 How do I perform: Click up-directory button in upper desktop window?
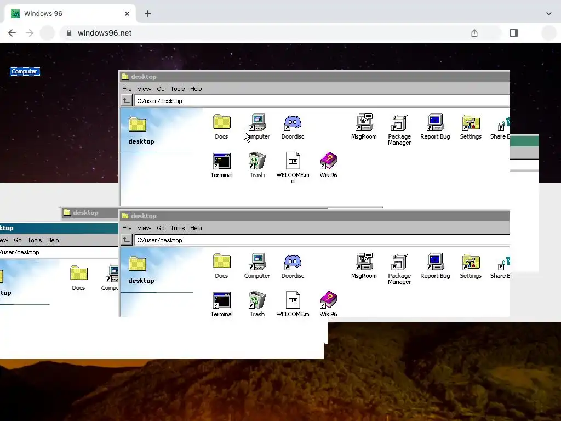[127, 101]
